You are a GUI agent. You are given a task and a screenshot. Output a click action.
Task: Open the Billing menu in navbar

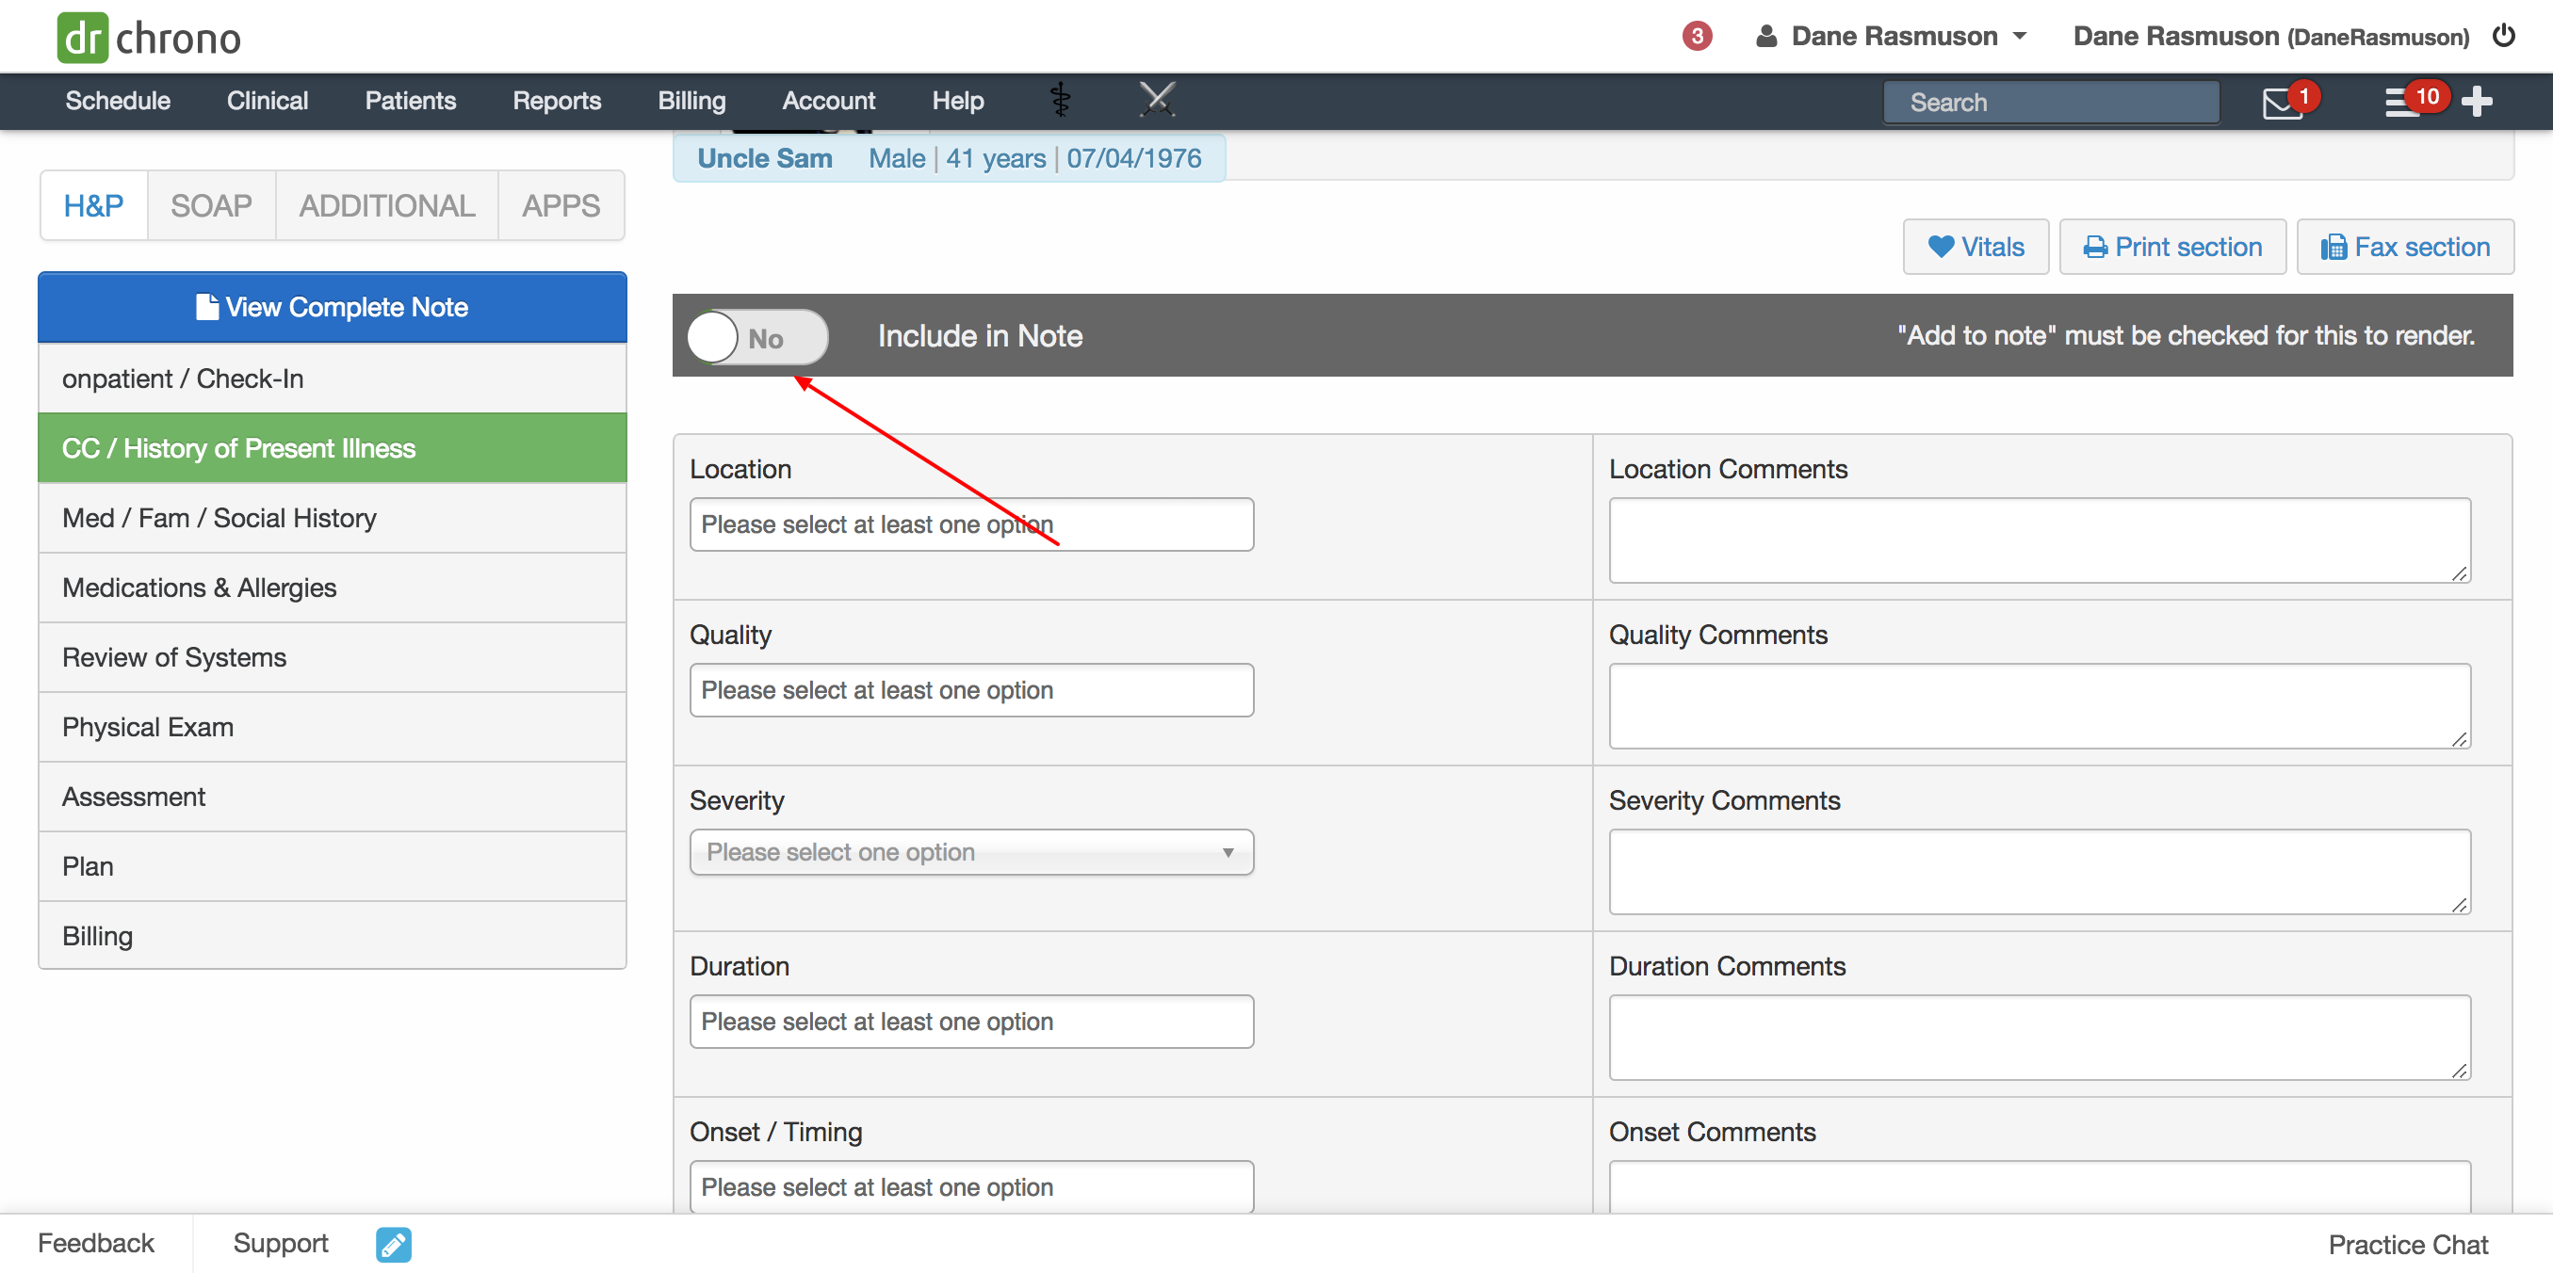691,101
